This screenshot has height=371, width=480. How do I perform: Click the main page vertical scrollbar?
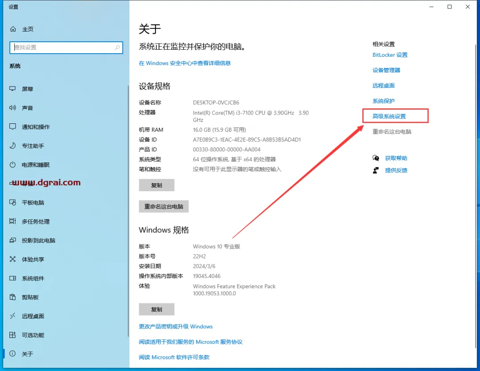(x=476, y=196)
